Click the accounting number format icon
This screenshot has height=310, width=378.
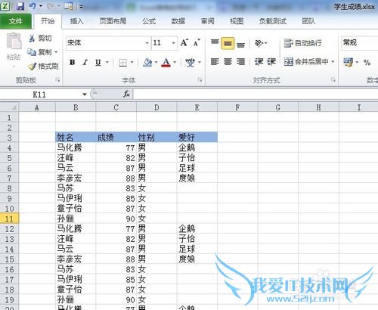tap(348, 62)
